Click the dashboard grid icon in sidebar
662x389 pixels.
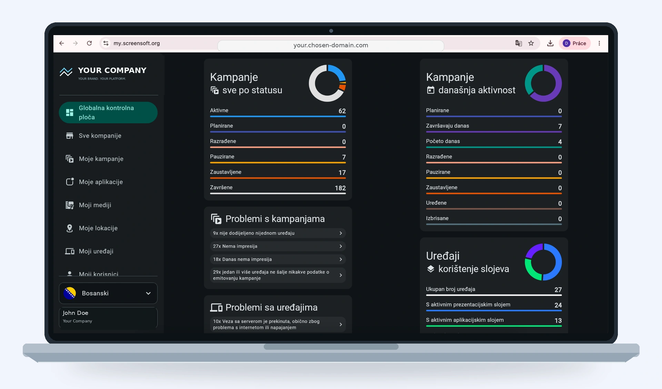(x=70, y=113)
